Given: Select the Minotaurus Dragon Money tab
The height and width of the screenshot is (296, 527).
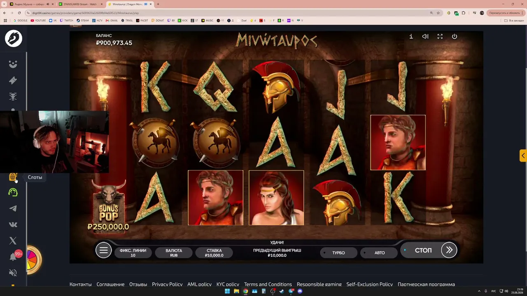Looking at the screenshot, I should 130,4.
